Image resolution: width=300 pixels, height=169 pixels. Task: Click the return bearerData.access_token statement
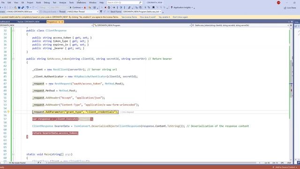click(x=55, y=133)
